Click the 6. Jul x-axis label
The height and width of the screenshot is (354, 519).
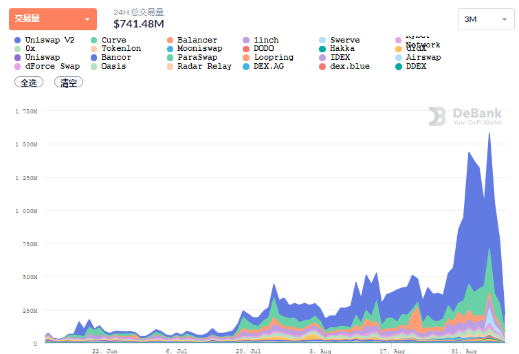tap(177, 351)
